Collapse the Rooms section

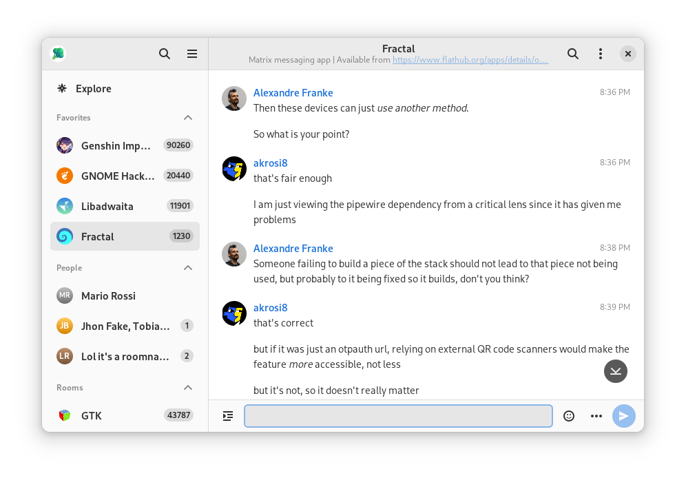coord(188,388)
